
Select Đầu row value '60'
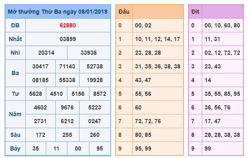click(x=138, y=107)
